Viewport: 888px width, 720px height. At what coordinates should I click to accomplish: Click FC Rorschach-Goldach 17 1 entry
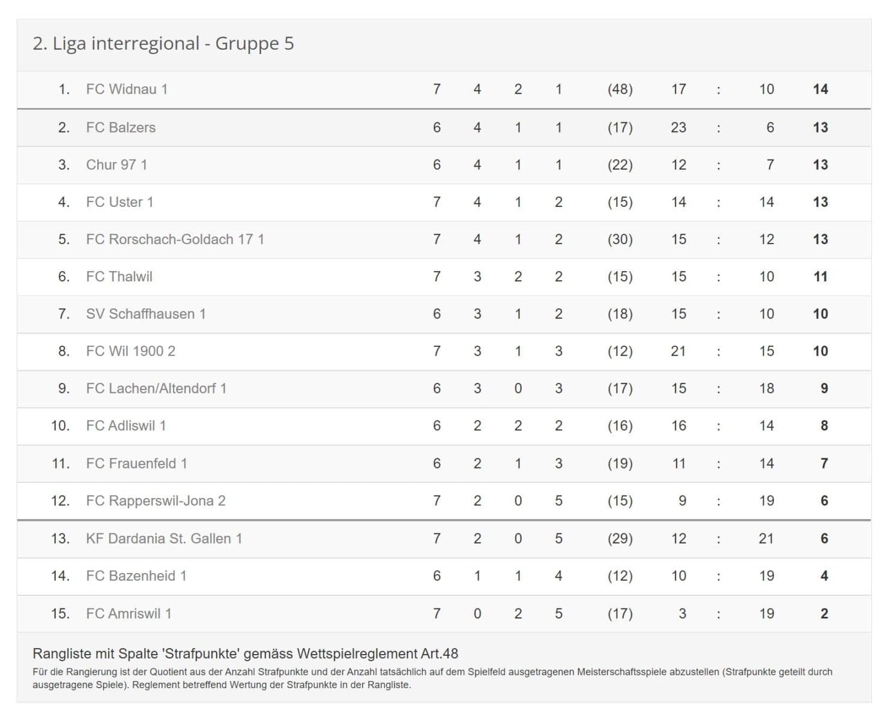175,239
